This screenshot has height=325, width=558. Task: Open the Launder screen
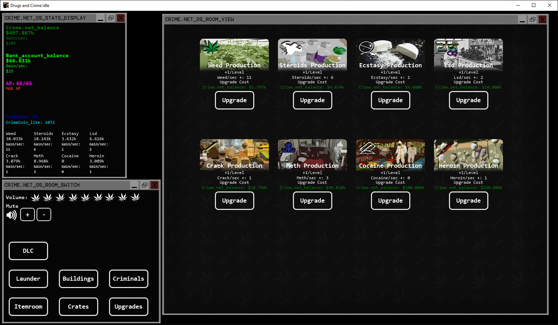pos(28,279)
